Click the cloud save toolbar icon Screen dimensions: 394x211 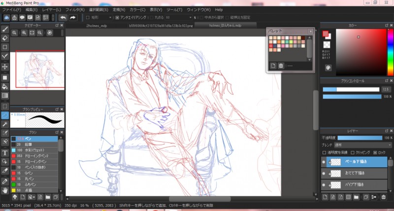pos(6,18)
